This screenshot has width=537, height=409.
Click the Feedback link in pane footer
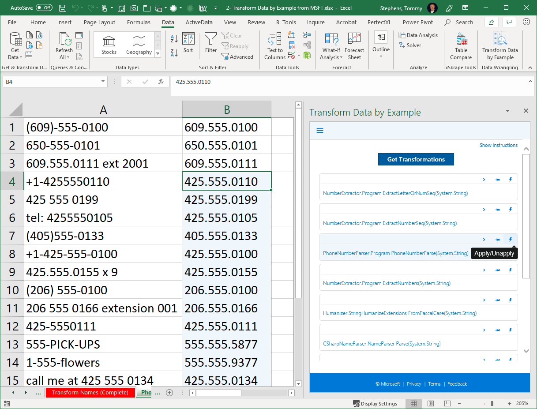click(x=457, y=384)
